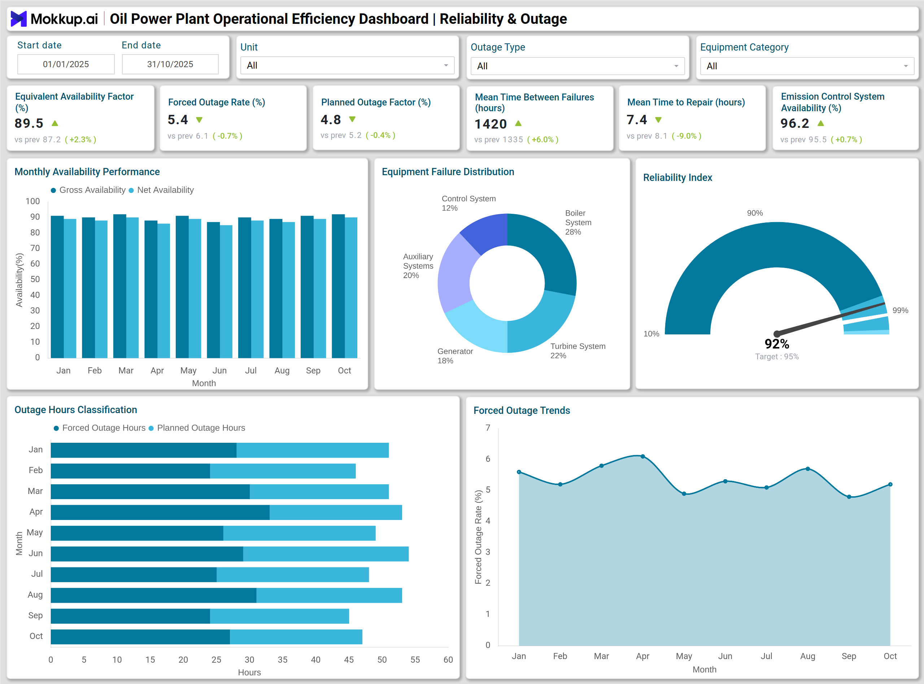Click the 1420 MTBF value
924x684 pixels.
491,124
